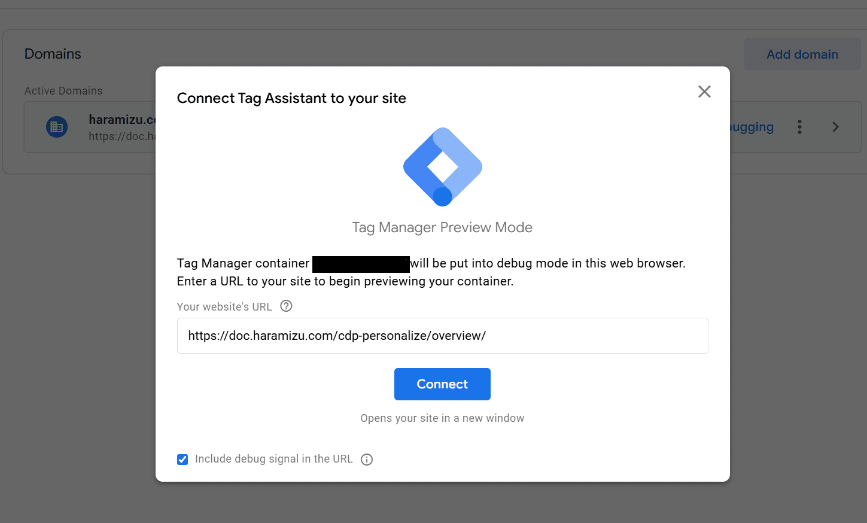Click the website URL input field
The width and height of the screenshot is (867, 523).
tap(442, 336)
